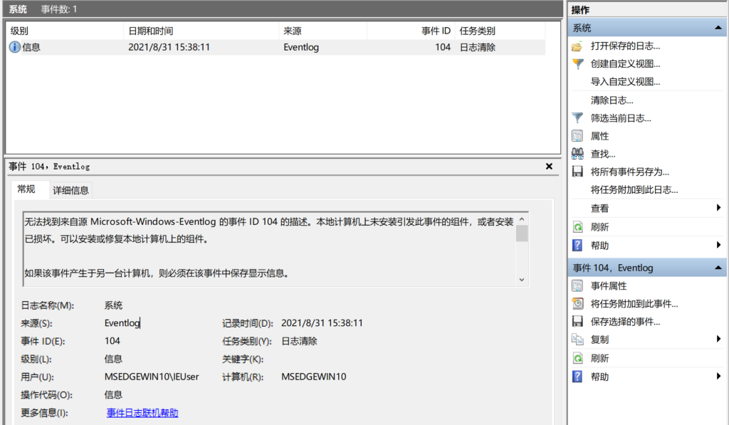Click the funnel icon for 创建自定义视图
729x425 pixels.
pos(577,63)
